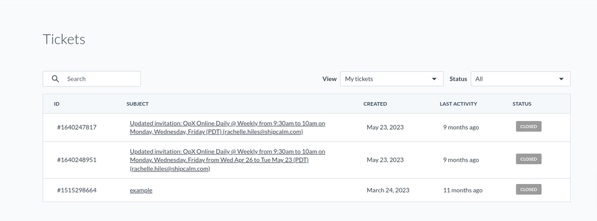The width and height of the screenshot is (597, 221).
Task: Click the Closed badge of the example ticket
Action: (x=528, y=189)
